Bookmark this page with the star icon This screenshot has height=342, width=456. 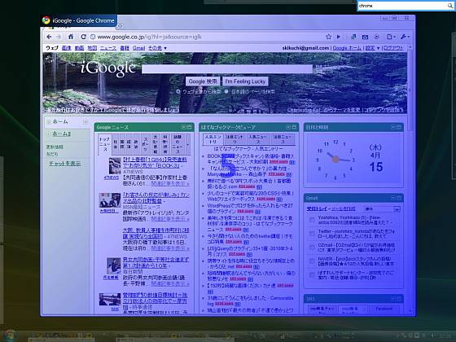click(x=329, y=37)
